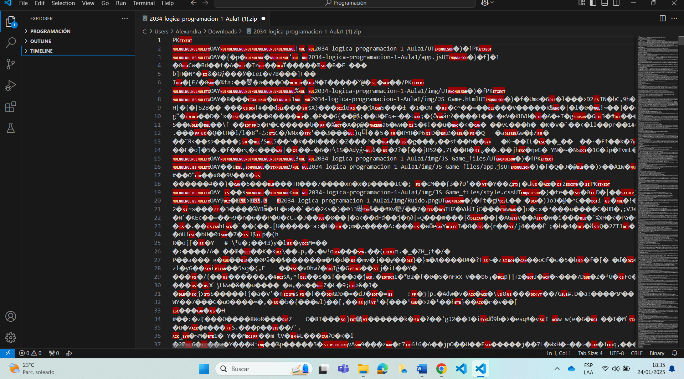Toggle primary side bar visibility
Image resolution: width=684 pixels, height=379 pixels.
click(593, 3)
